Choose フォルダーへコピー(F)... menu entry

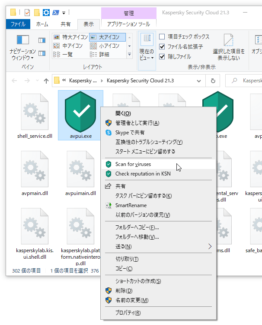[x=158, y=227]
